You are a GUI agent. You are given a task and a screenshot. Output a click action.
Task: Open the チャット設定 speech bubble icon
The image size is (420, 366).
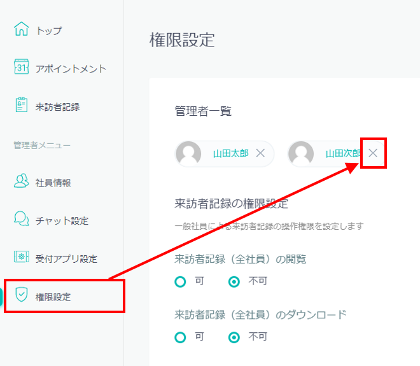coord(22,220)
